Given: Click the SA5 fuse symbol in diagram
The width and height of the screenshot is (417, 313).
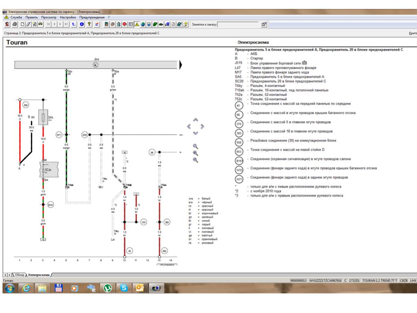Looking at the screenshot, I should 43,117.
